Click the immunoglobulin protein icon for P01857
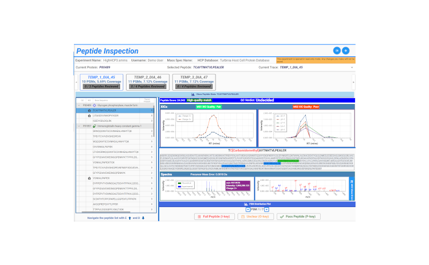429x265 pixels. coord(95,126)
